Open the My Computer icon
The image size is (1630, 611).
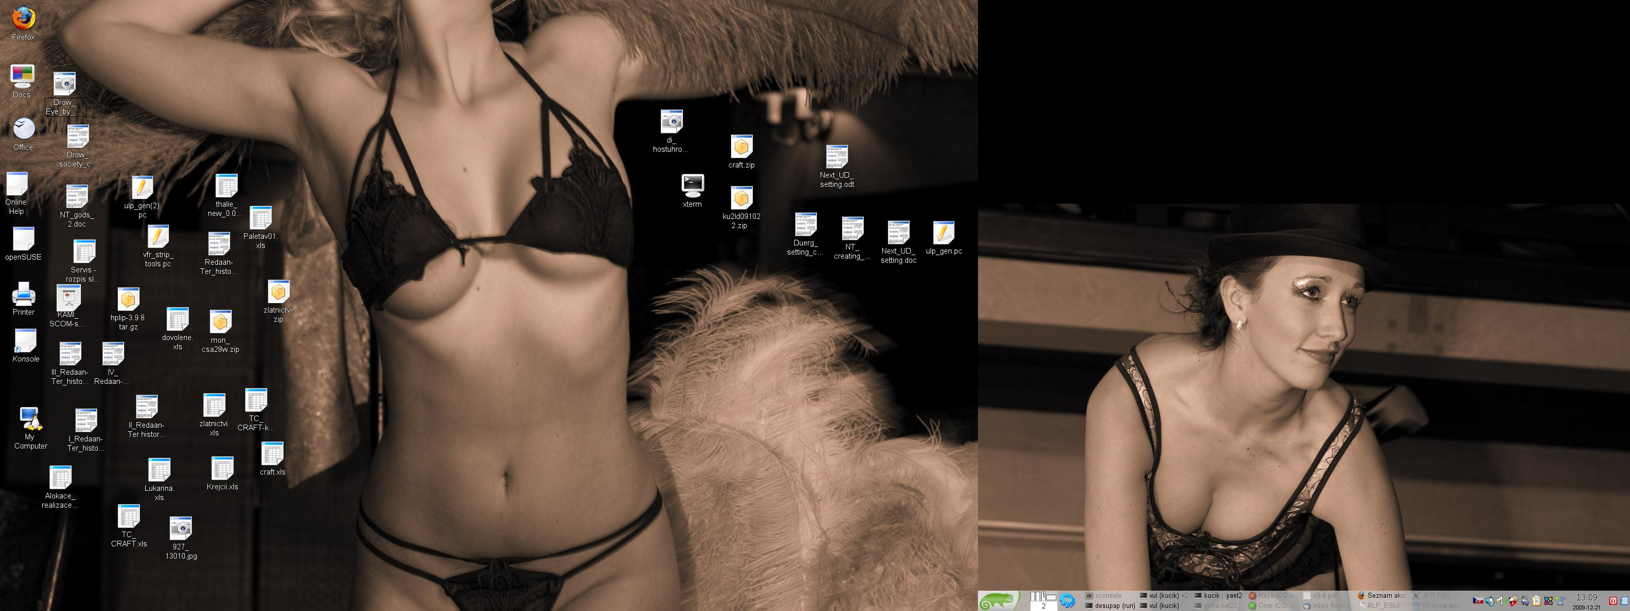point(30,419)
